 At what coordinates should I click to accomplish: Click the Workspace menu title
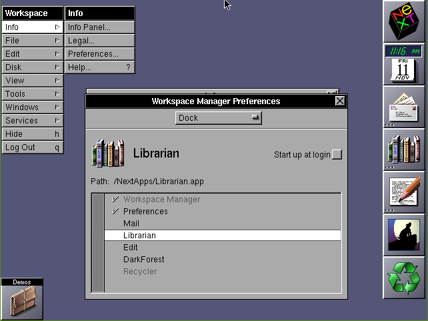tap(33, 13)
